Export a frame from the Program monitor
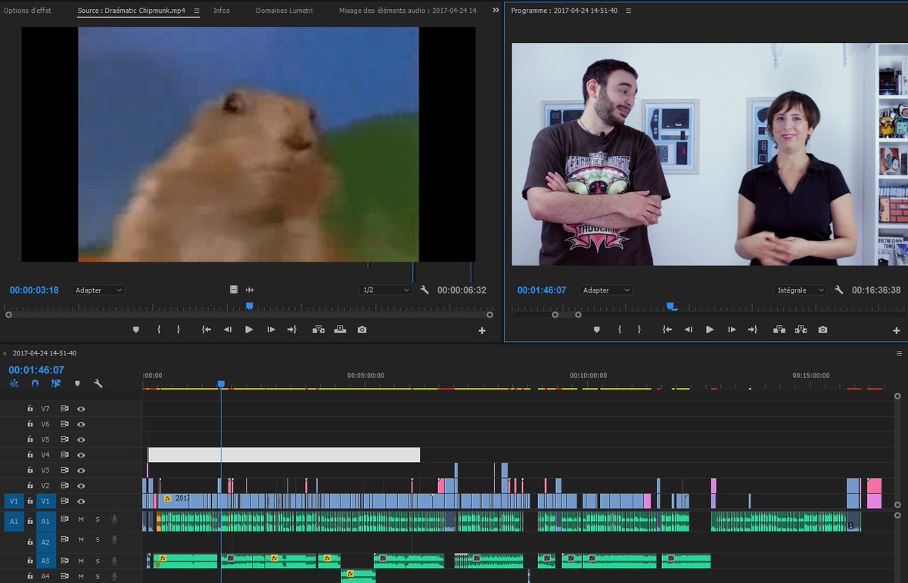Screen dimensions: 908x583 click(x=822, y=330)
